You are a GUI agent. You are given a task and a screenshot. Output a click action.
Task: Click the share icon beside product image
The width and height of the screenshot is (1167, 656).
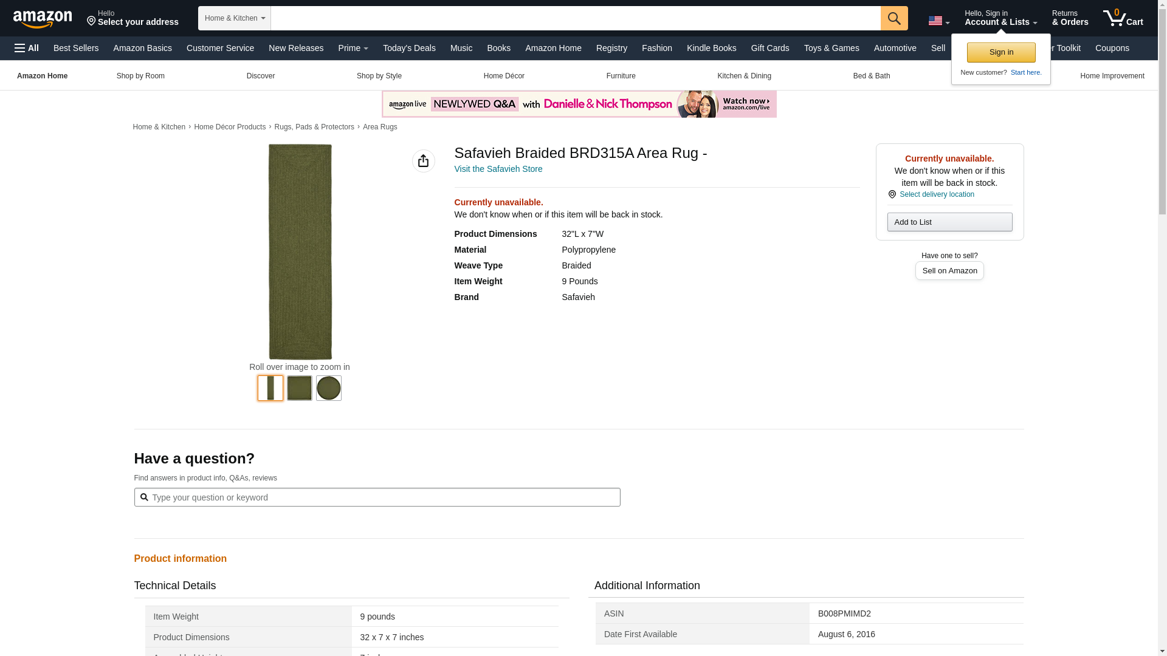pos(423,161)
